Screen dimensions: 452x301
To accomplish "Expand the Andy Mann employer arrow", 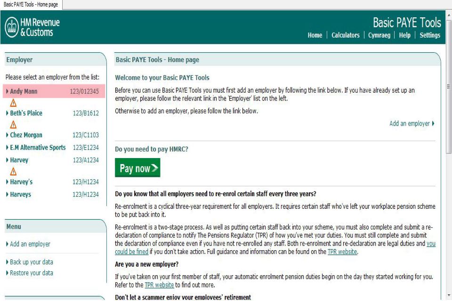I will pyautogui.click(x=7, y=92).
